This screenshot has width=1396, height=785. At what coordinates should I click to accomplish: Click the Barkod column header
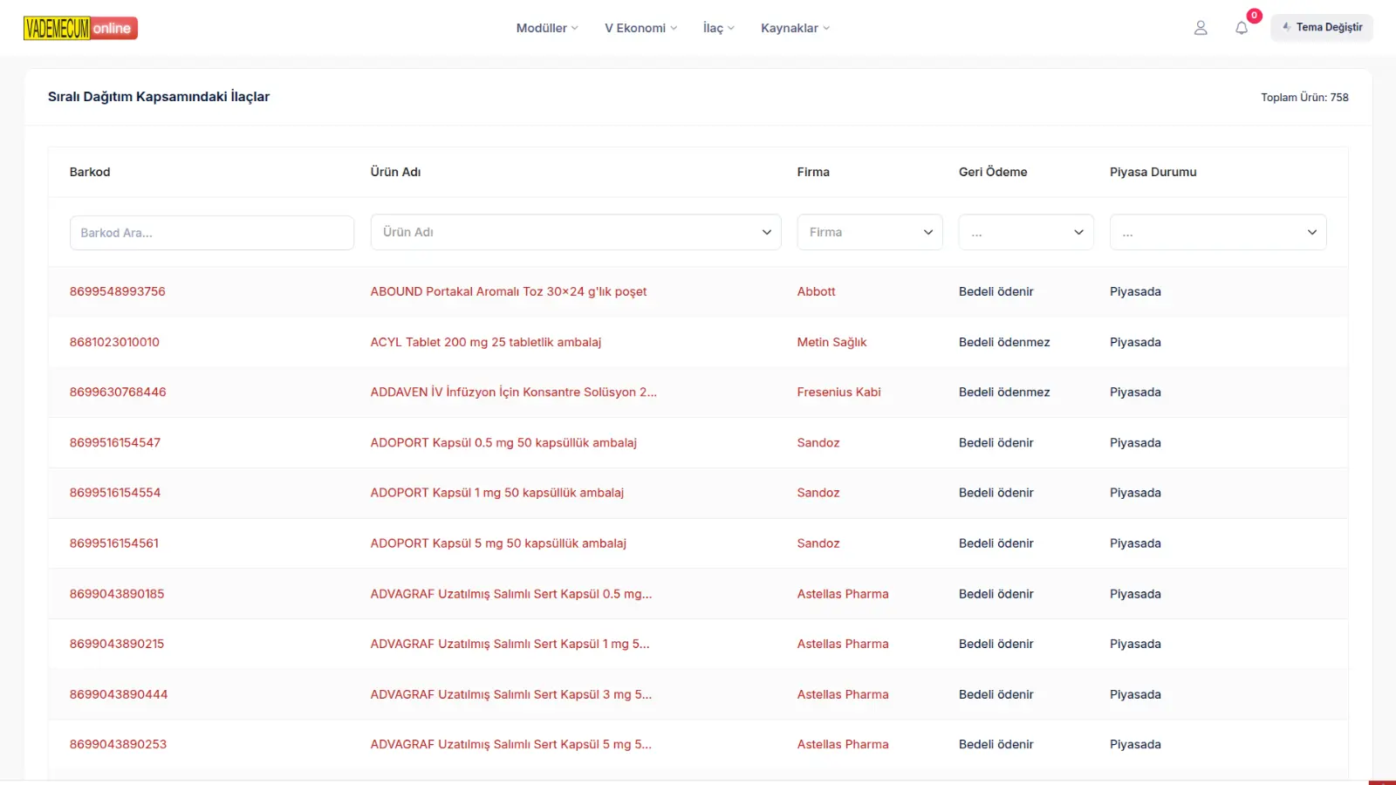tap(90, 172)
